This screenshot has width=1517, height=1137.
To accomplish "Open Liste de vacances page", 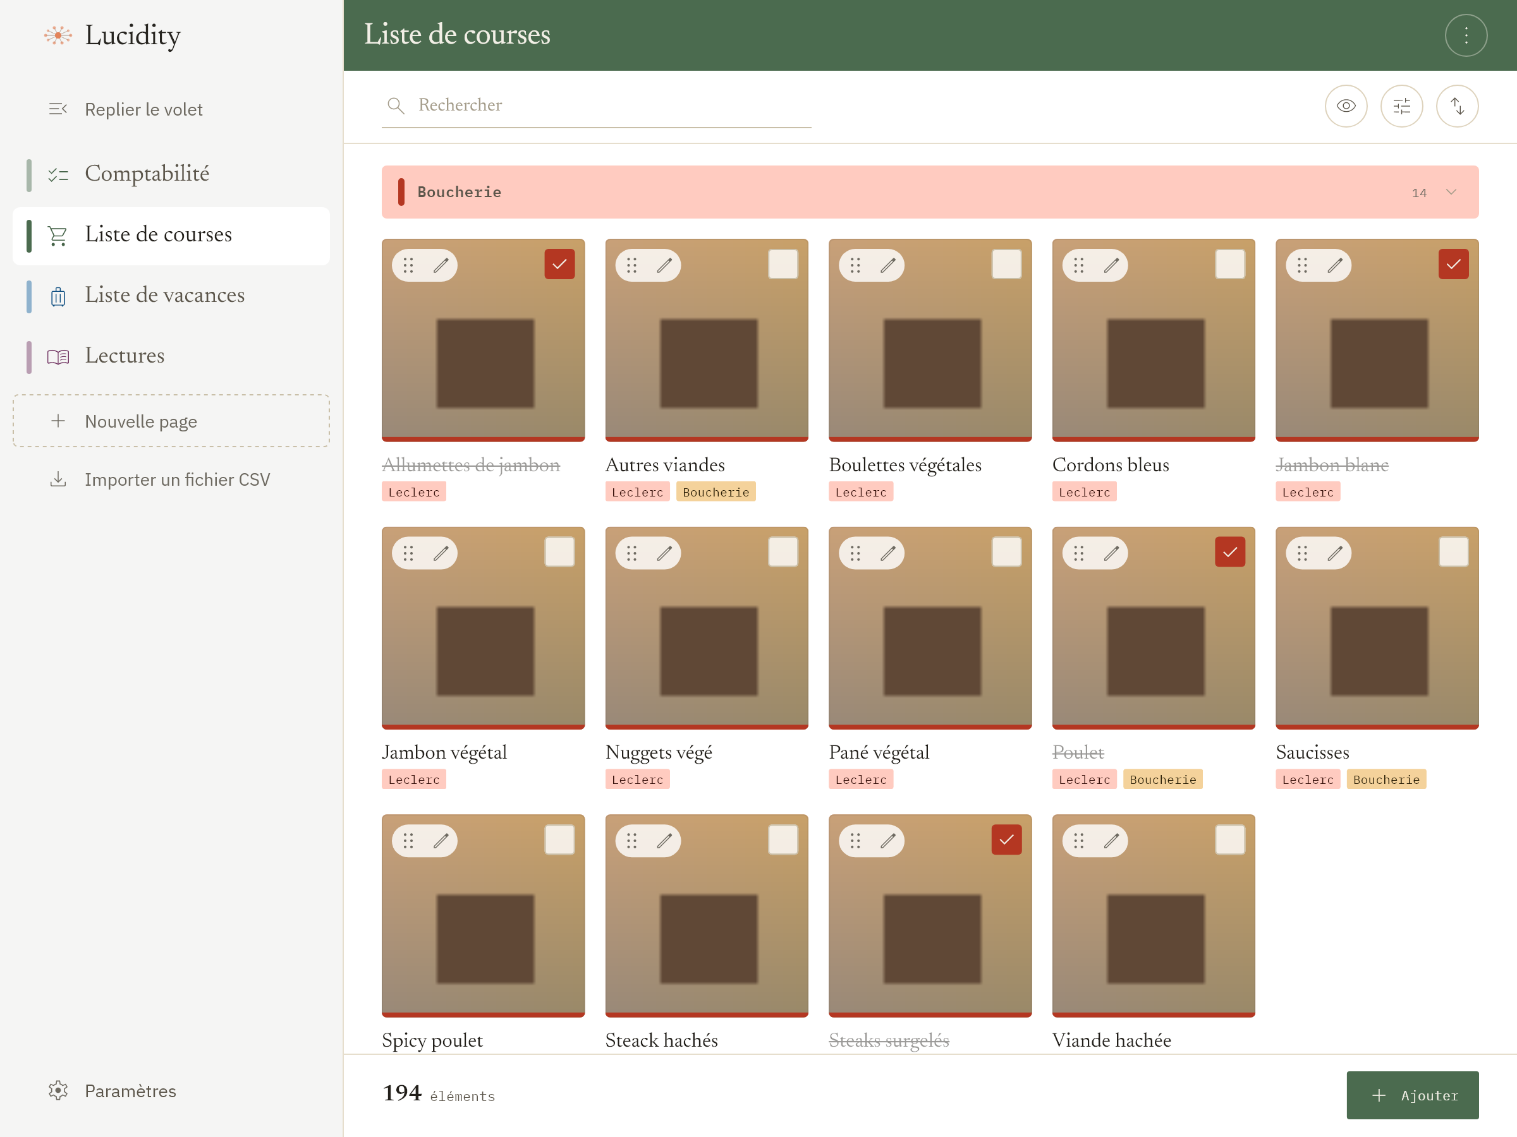I will click(x=171, y=296).
